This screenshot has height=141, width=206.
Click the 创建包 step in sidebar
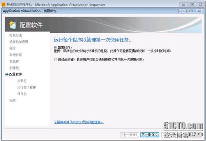tap(14, 68)
